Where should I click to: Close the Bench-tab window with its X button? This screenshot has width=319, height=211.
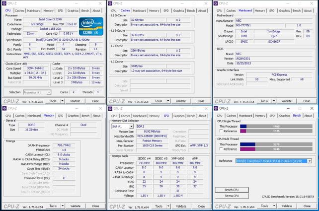[312, 108]
